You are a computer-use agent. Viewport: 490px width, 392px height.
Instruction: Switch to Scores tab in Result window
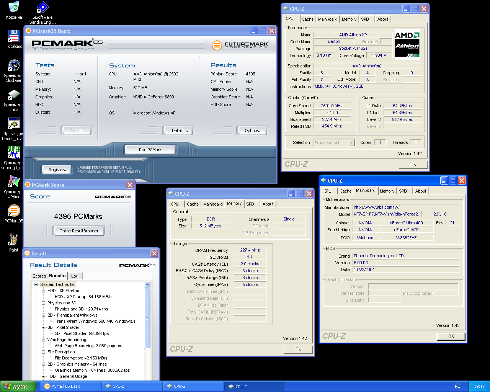coord(39,276)
